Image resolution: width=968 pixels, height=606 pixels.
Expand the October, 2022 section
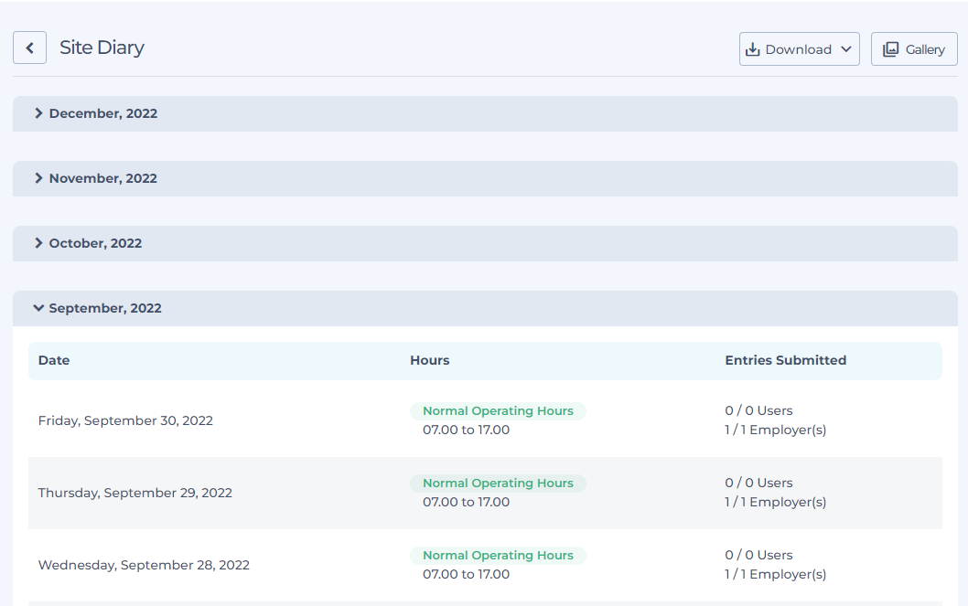pos(95,243)
